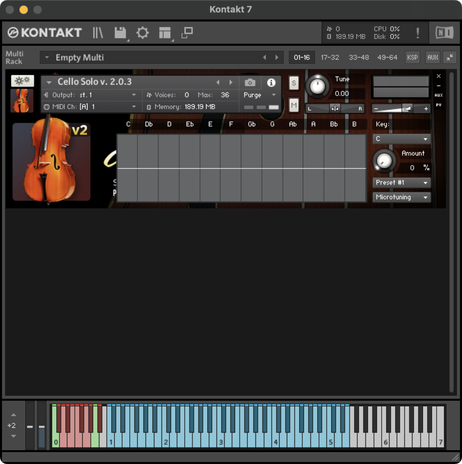
Task: Click the Amount knob
Action: click(x=384, y=161)
